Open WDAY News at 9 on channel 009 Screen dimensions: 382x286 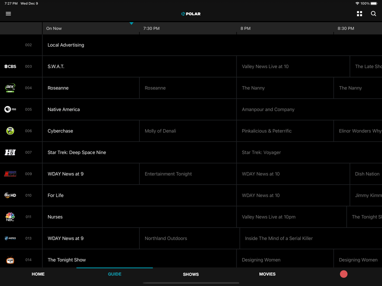(91, 174)
